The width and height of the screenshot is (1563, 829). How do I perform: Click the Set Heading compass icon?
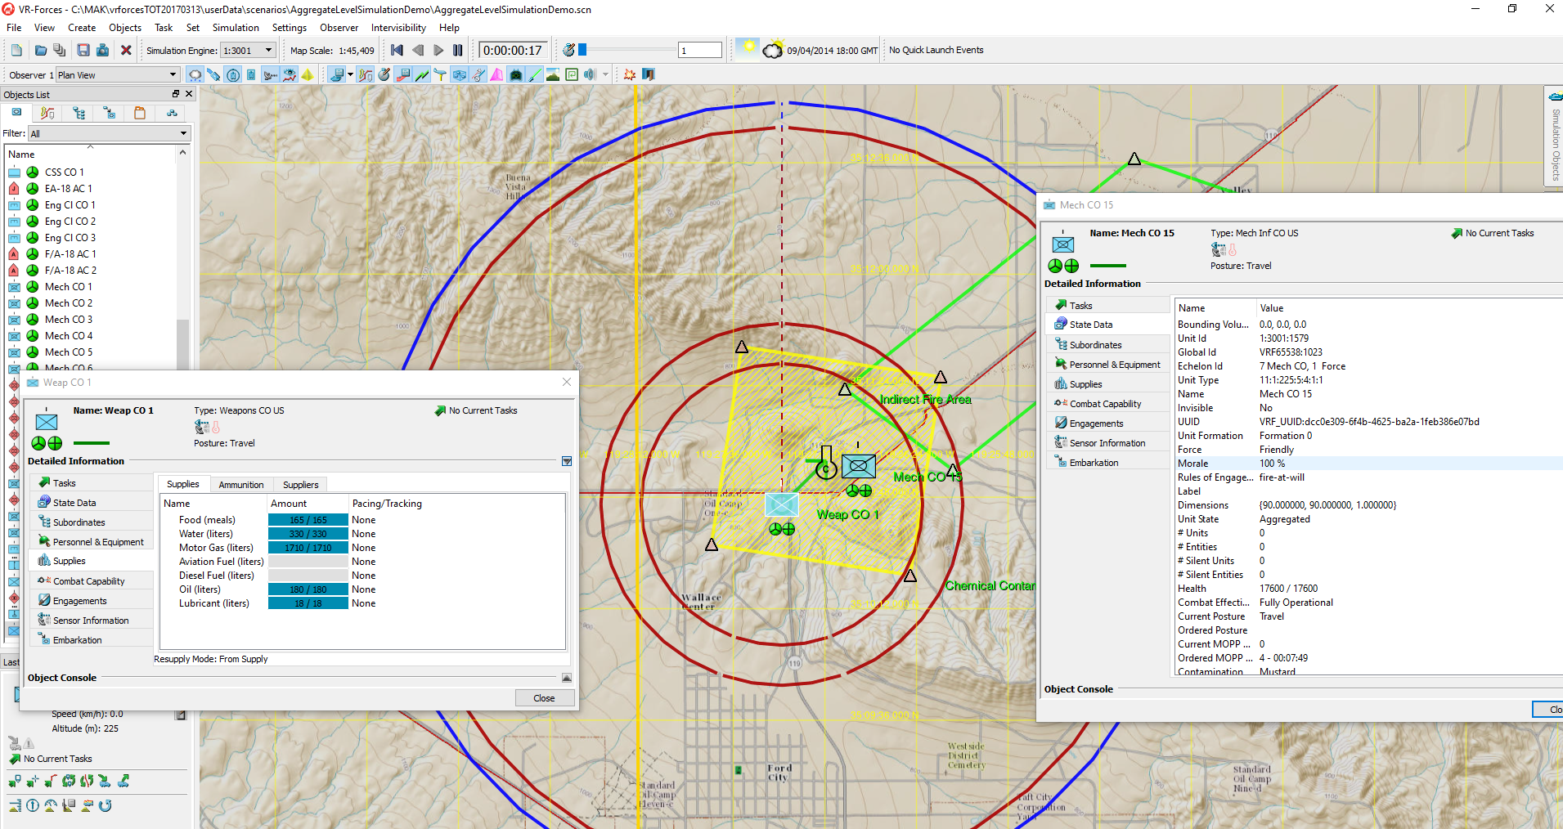[33, 805]
